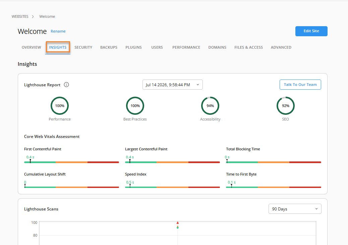Click the Insights section heading

[27, 64]
